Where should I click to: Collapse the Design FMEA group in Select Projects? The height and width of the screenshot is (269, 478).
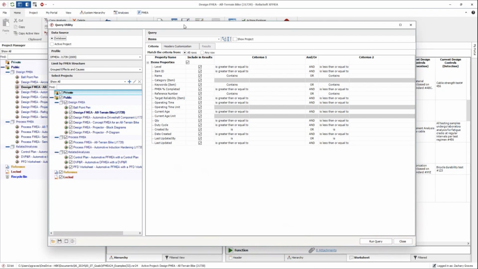click(56, 102)
